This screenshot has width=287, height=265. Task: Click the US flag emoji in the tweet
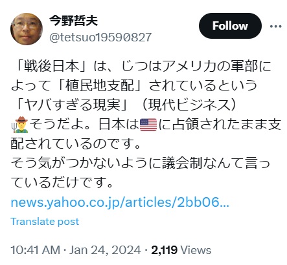click(x=148, y=125)
